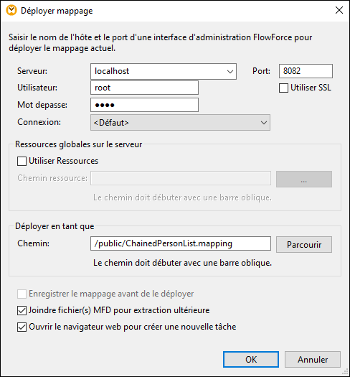Check the Utiliser Ressources option
Viewport: 350px width, 377px height.
[22, 161]
